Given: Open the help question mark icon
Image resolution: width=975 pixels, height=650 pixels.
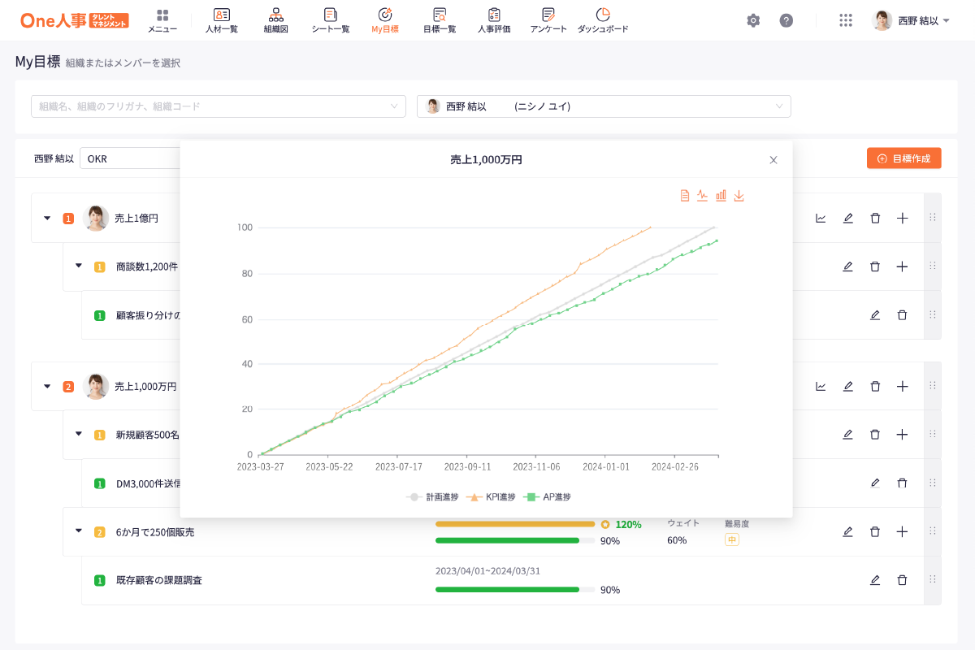Looking at the screenshot, I should [786, 20].
